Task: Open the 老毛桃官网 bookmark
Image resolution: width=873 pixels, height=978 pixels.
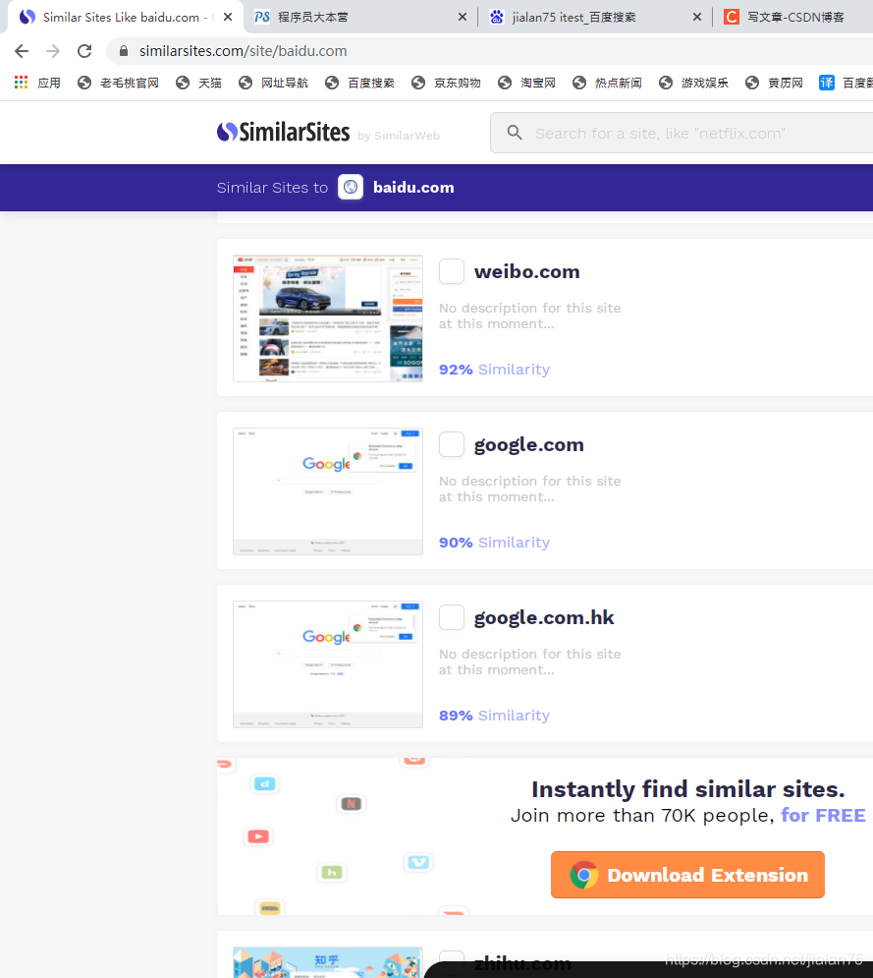Action: coord(119,83)
